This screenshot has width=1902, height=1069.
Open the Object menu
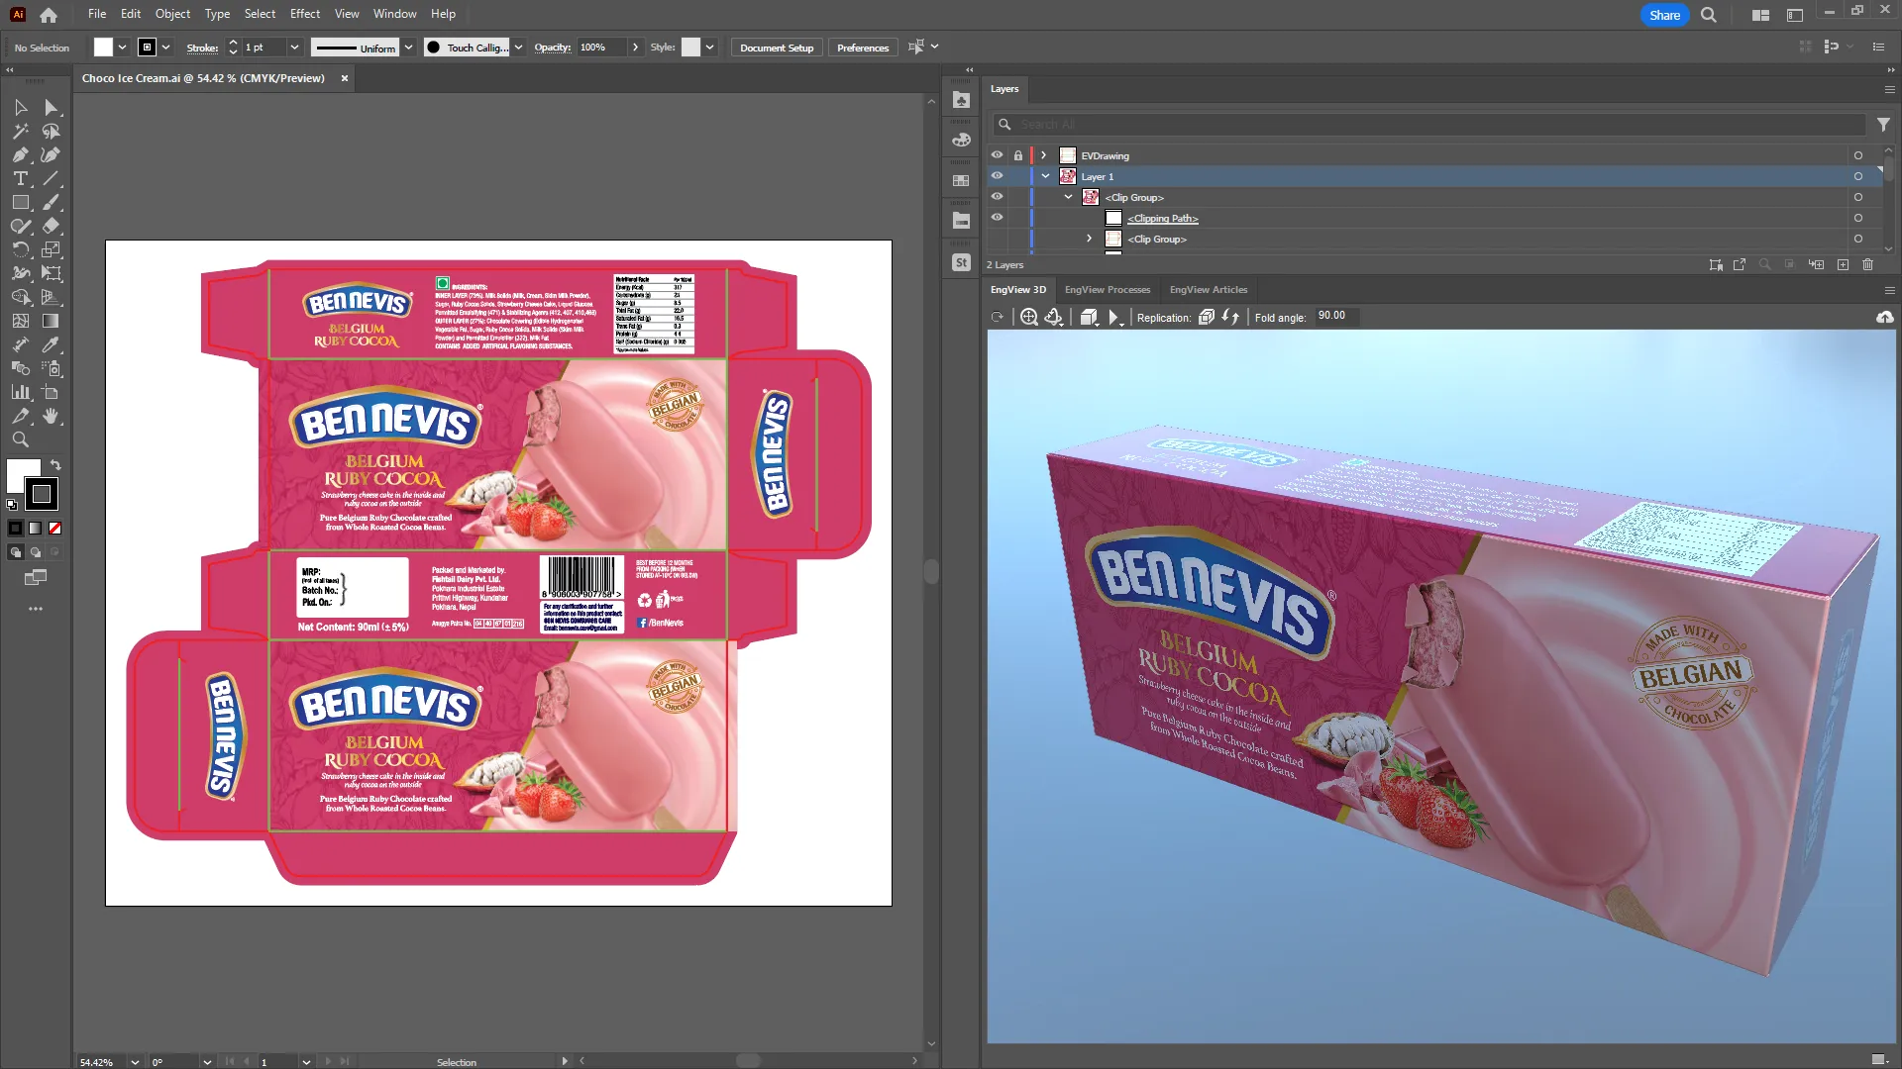click(172, 14)
